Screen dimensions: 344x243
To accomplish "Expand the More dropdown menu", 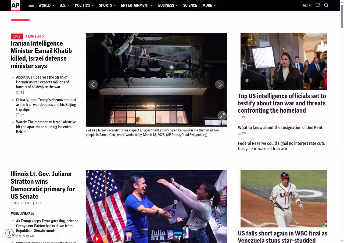I will point(209,5).
